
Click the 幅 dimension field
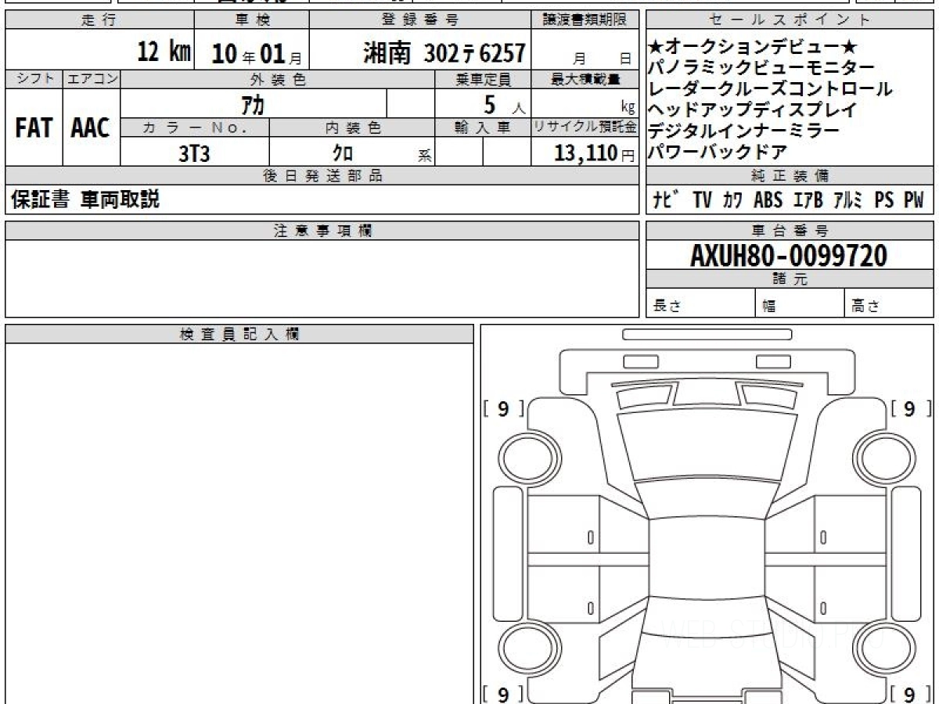coord(800,304)
